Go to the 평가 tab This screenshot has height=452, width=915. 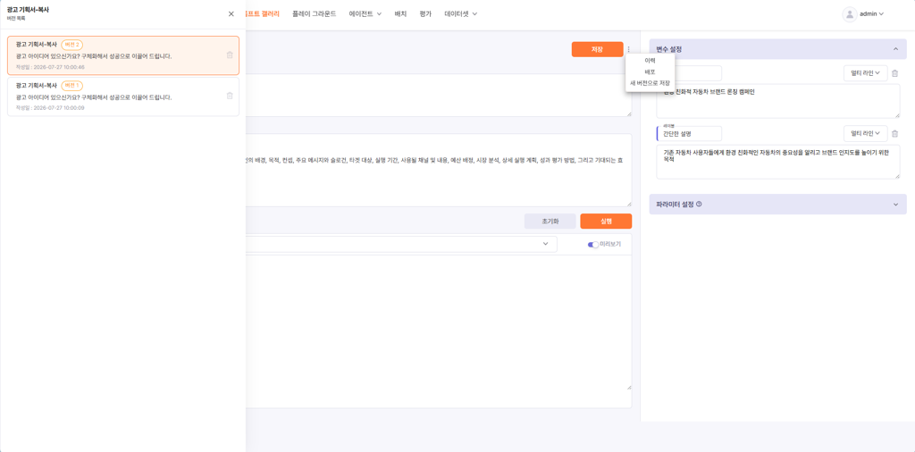tap(425, 13)
